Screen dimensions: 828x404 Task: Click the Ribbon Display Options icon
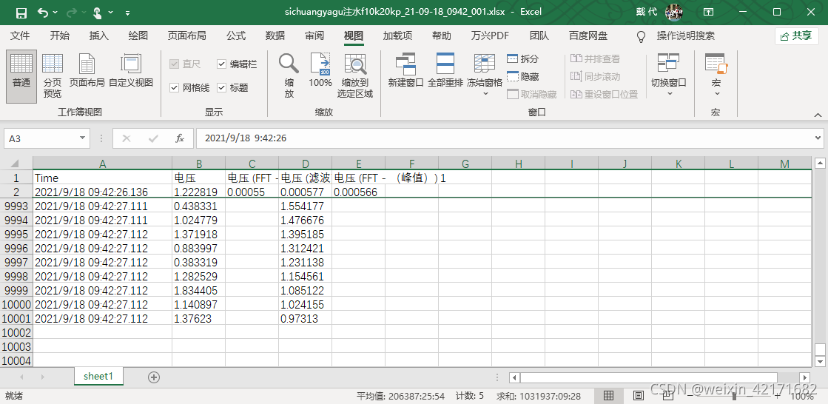(x=709, y=12)
